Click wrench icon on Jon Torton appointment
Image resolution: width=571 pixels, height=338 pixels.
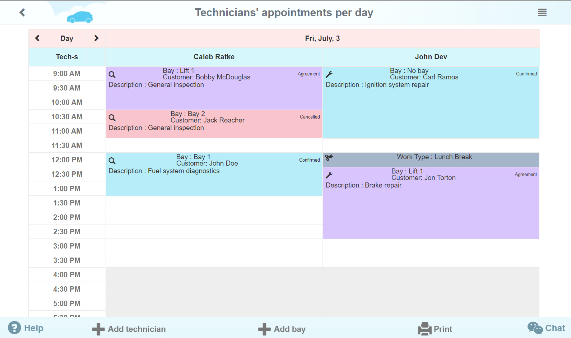coord(329,175)
